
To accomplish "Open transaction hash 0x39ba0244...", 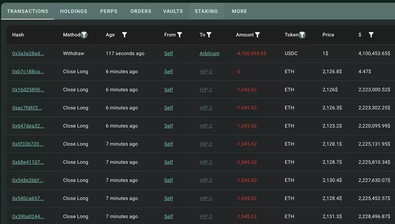I will [x=28, y=216].
